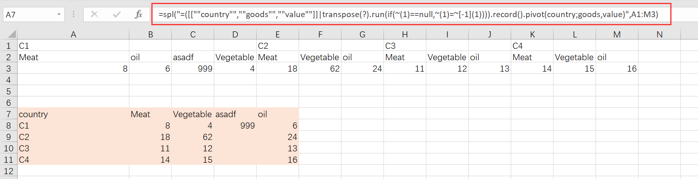Image resolution: width=698 pixels, height=179 pixels.
Task: Open the Name Box dropdown arrow
Action: (59, 15)
